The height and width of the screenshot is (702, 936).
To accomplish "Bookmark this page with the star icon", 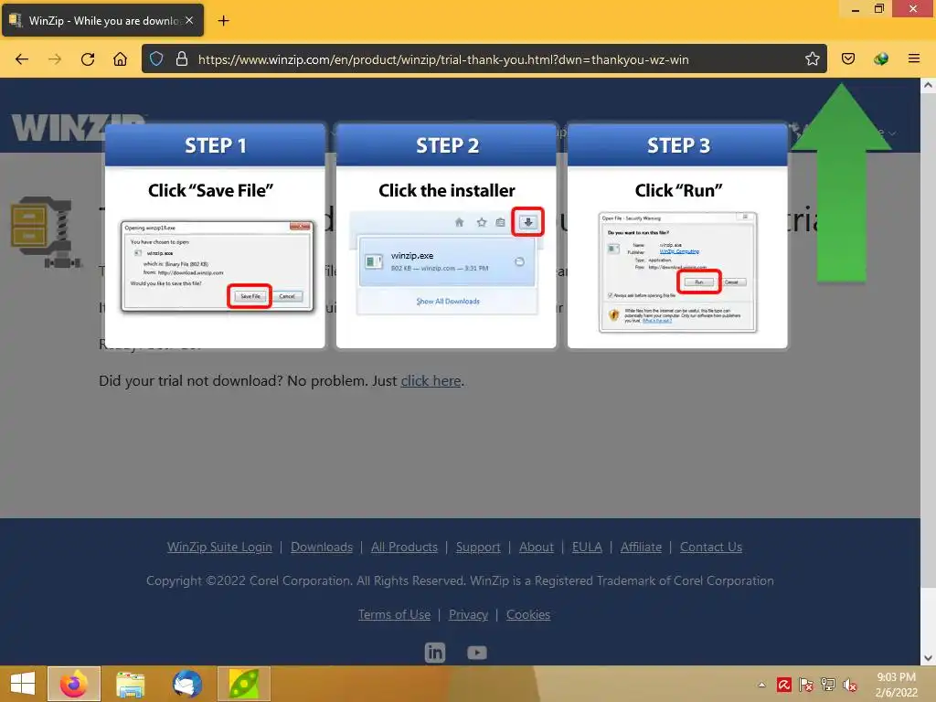I will (x=812, y=58).
